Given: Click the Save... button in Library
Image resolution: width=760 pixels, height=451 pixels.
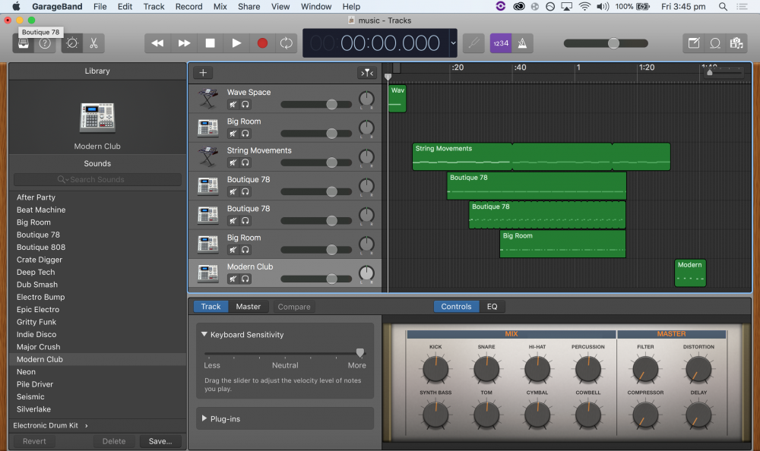Looking at the screenshot, I should pyautogui.click(x=160, y=441).
